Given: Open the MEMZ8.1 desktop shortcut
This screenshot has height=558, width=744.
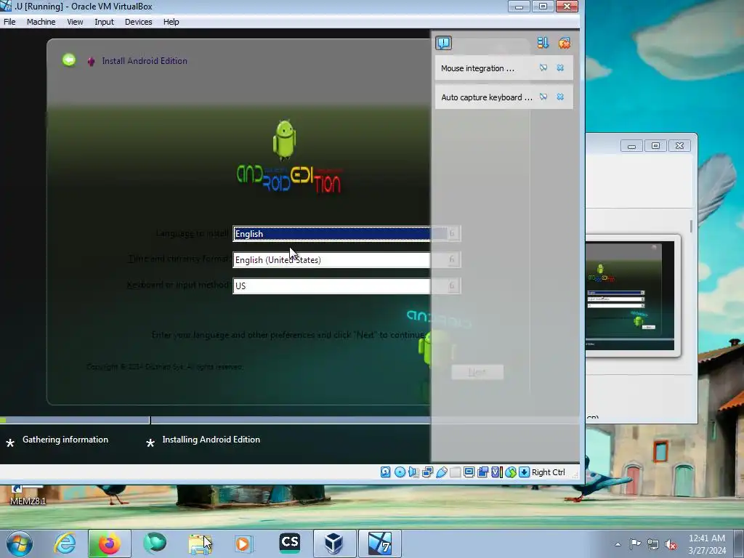Looking at the screenshot, I should pos(28,495).
